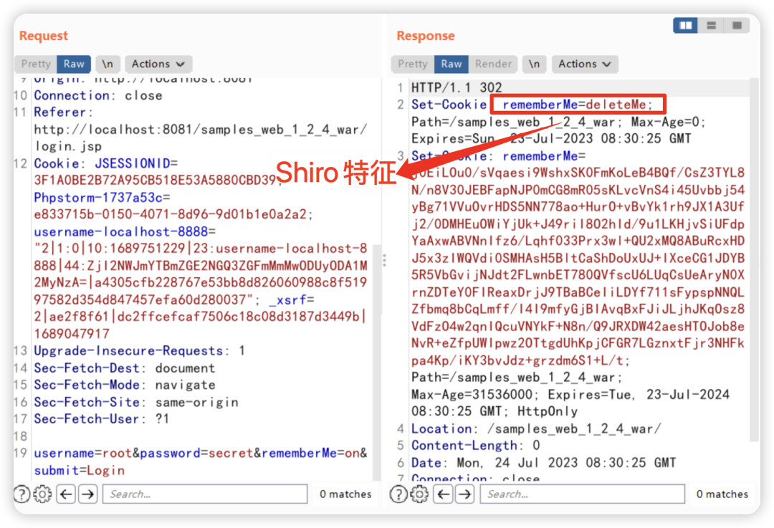The width and height of the screenshot is (774, 528).
Task: Open help in Response search bar
Action: tap(398, 494)
